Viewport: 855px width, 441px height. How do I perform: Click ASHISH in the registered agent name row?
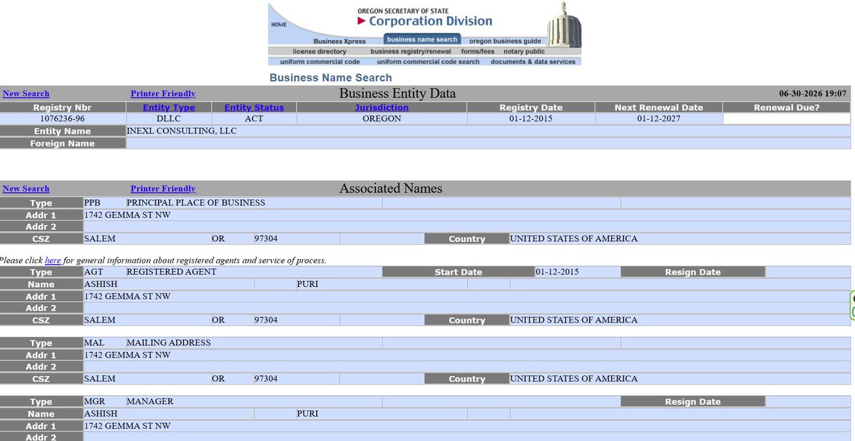[x=101, y=284]
